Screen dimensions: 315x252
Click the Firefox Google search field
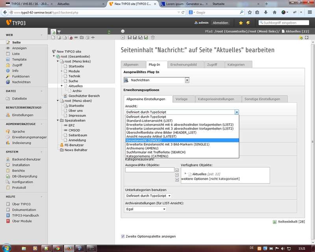pos(216,13)
